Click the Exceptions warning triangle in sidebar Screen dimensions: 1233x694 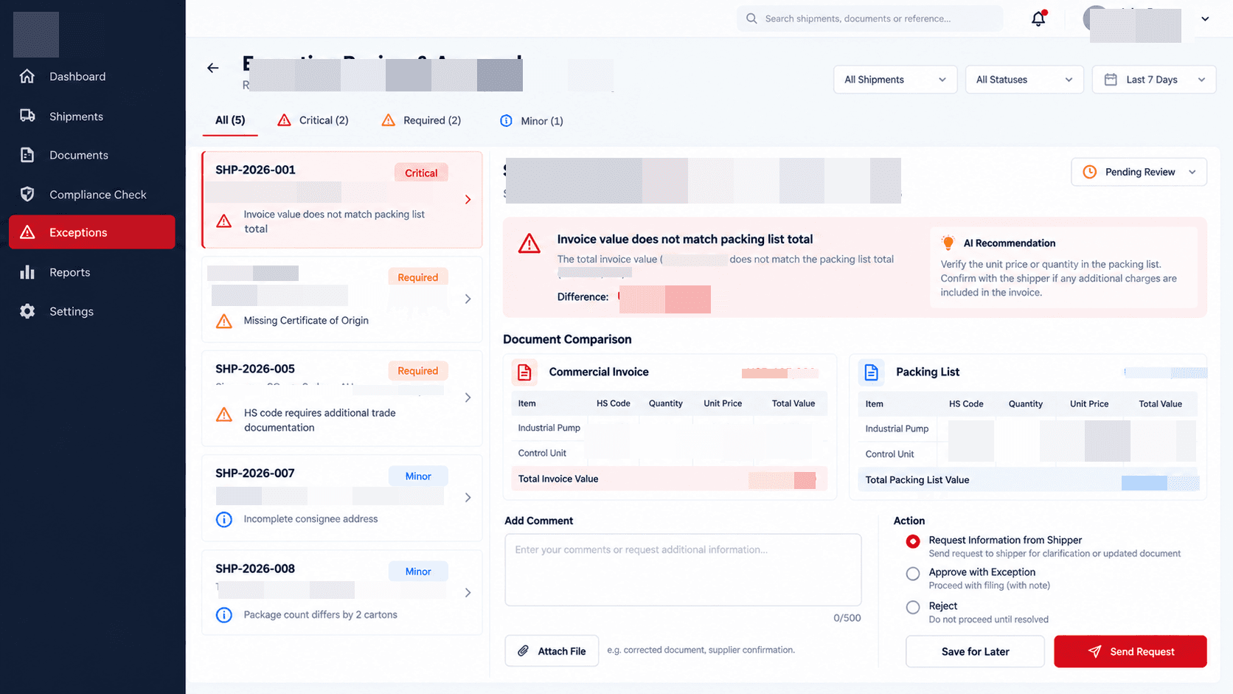click(27, 232)
